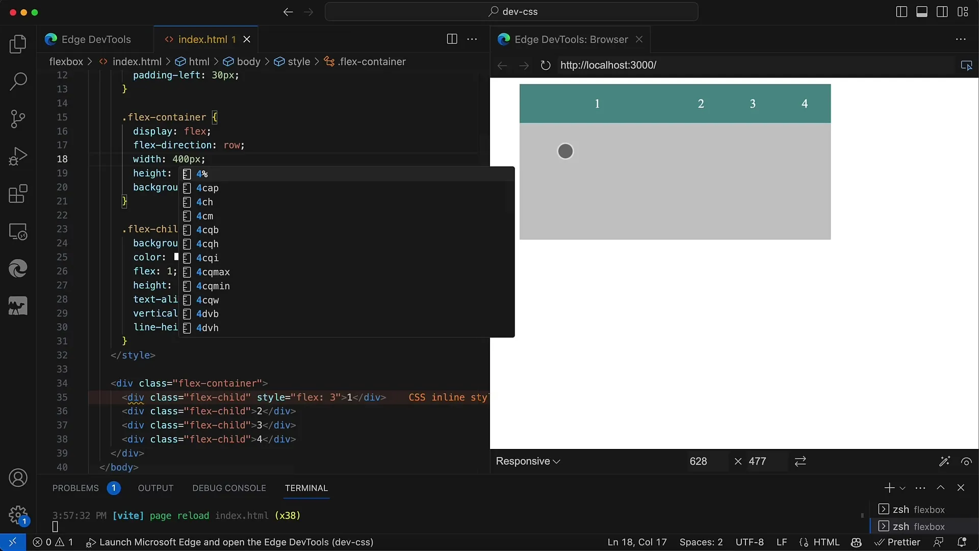Screen dimensions: 979x551
Task: Choose the 4dvh autocomplete suggestion
Action: pos(347,328)
